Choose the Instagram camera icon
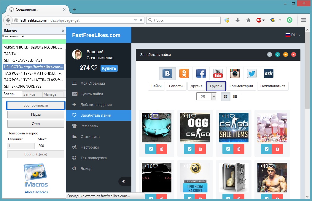This screenshot has height=201, width=312. 235,73
